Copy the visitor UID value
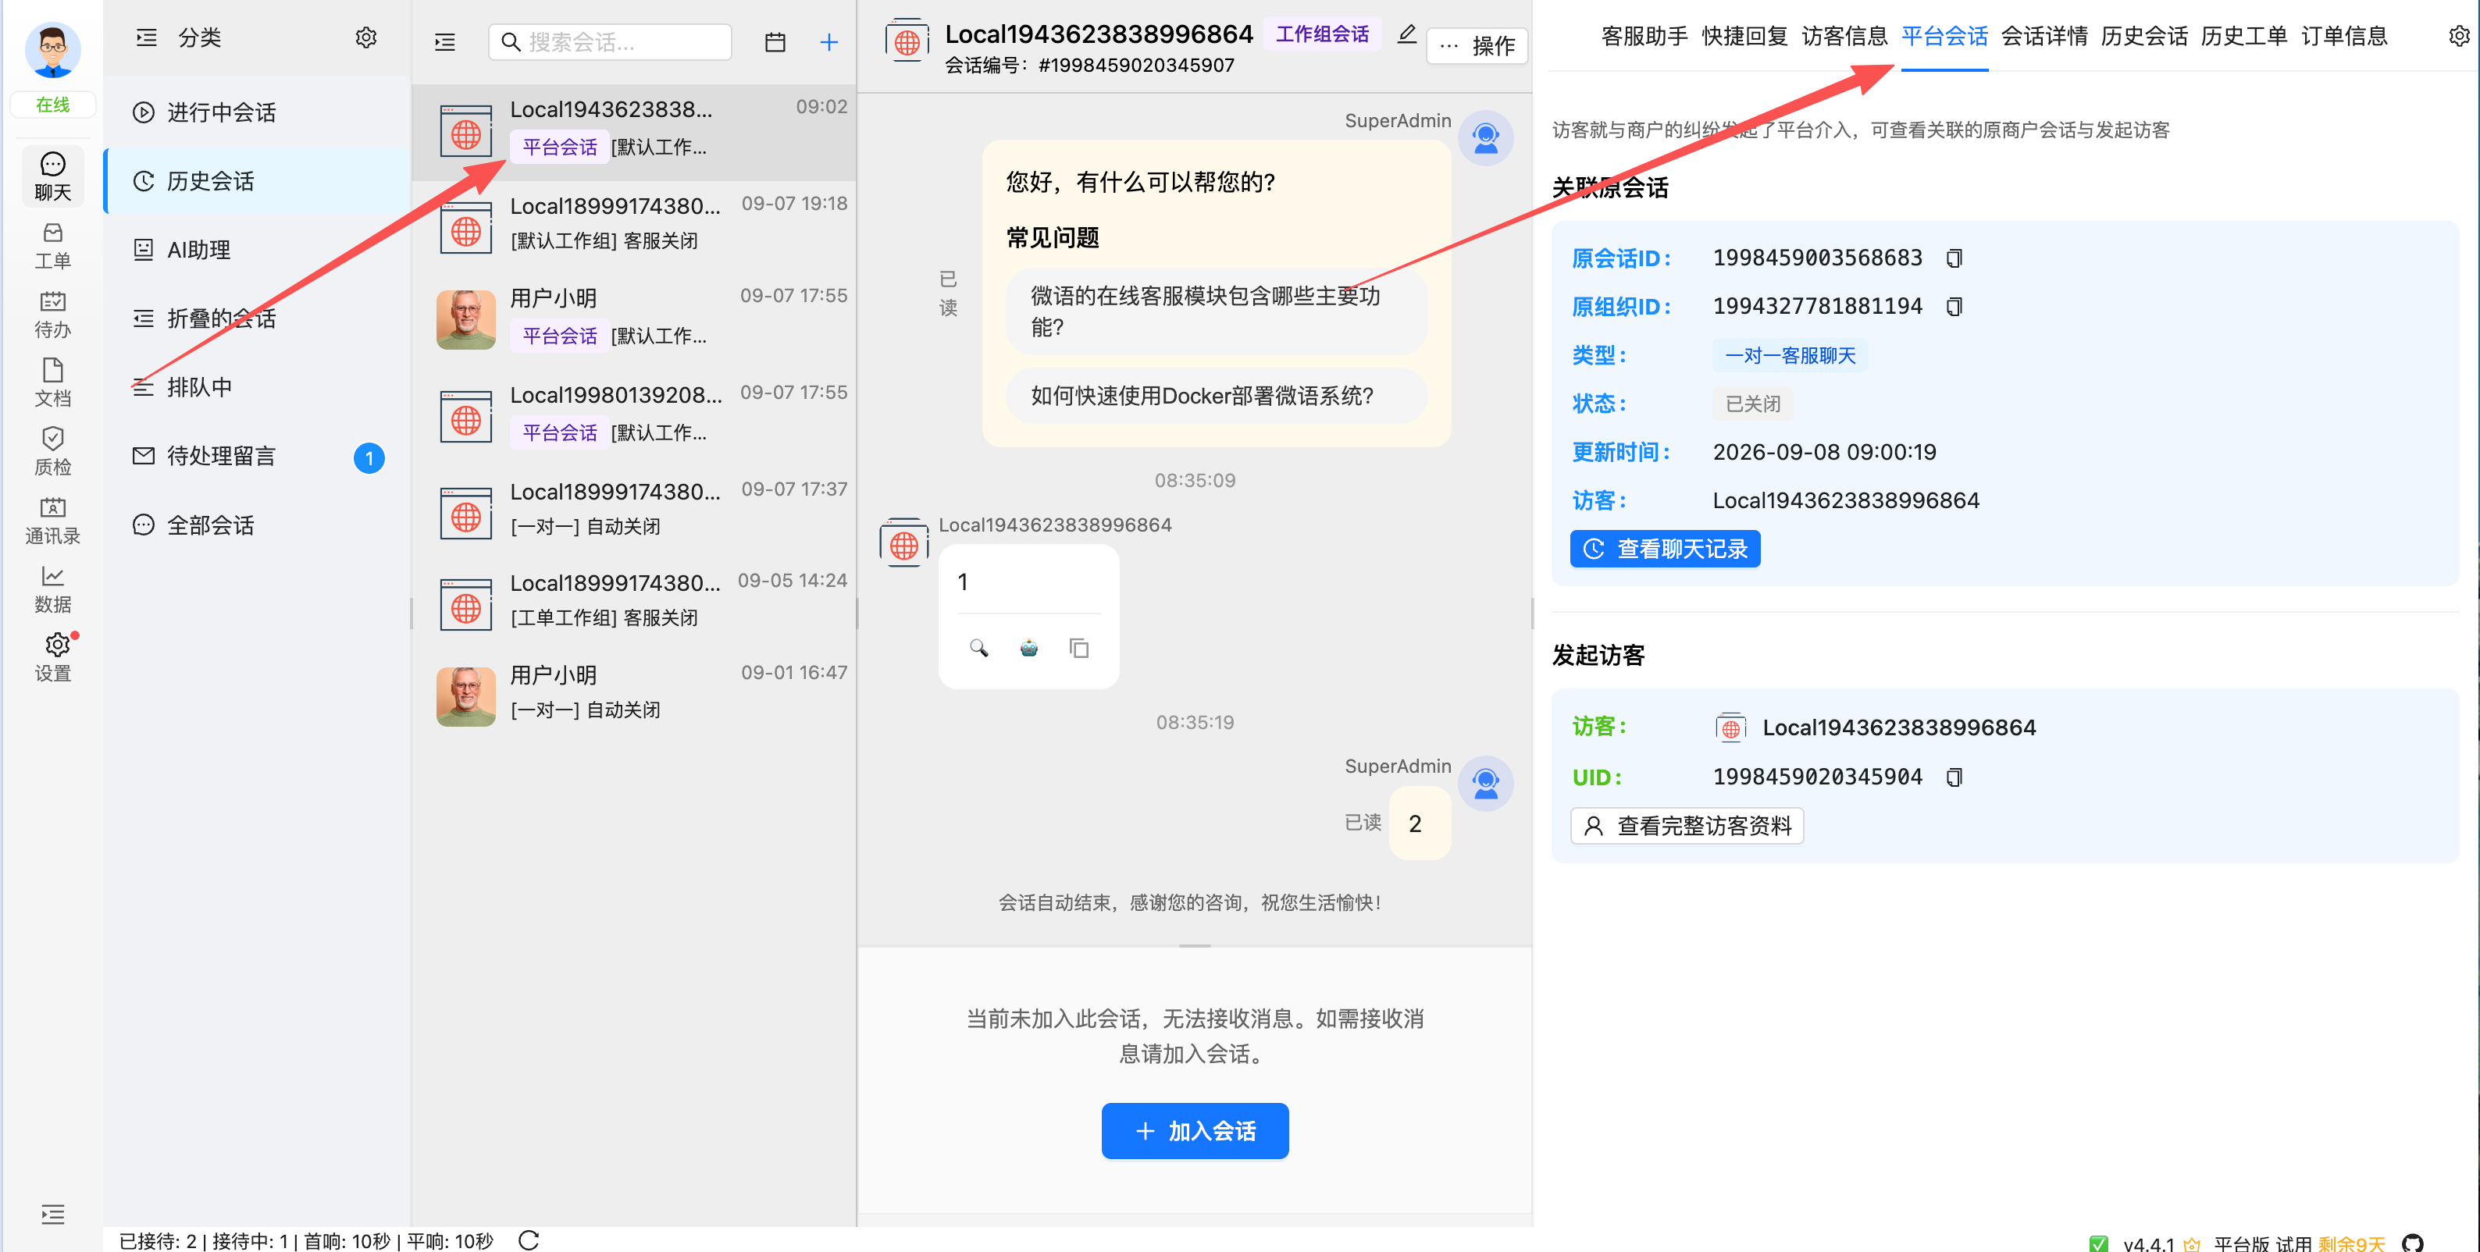The height and width of the screenshot is (1252, 2480). (x=1954, y=777)
